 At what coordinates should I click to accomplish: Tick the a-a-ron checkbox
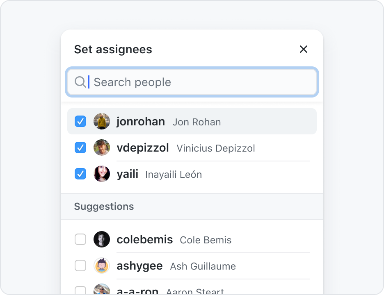point(80,290)
